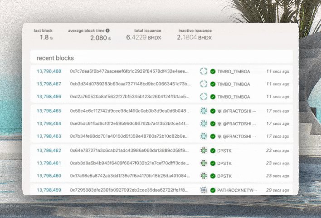Click validator identicon in block 13,798,468 row

pyautogui.click(x=204, y=71)
